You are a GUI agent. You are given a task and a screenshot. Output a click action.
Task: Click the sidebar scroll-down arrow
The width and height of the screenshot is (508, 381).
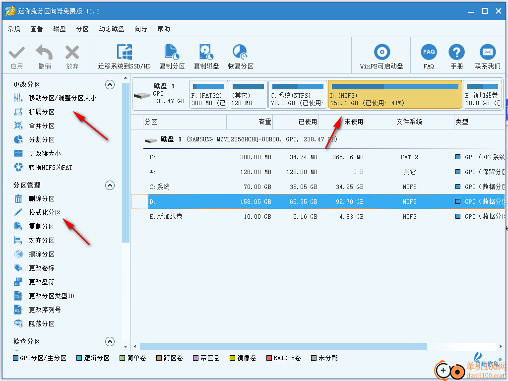pyautogui.click(x=126, y=346)
